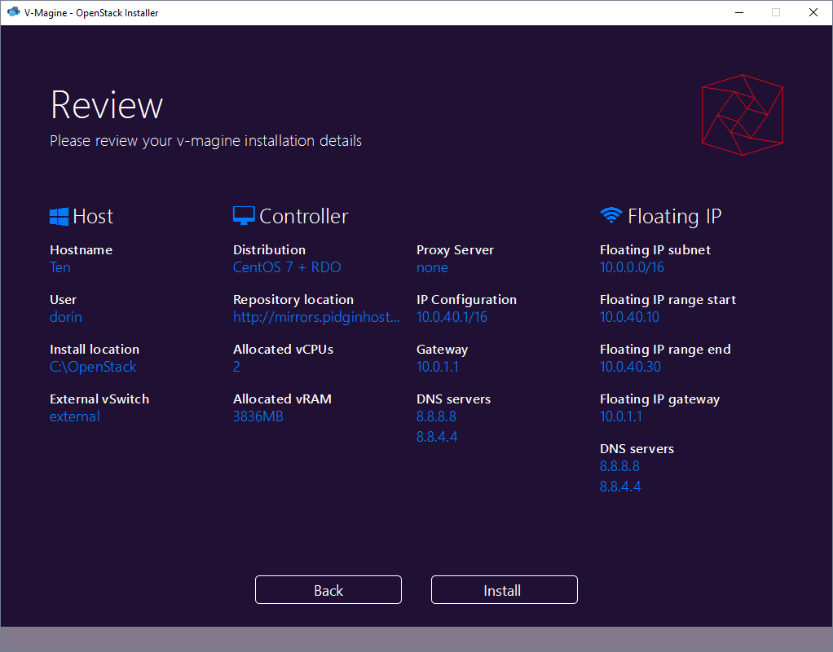Viewport: 833px width, 652px height.
Task: Click the Wi-Fi icon beside Floating IP
Action: [x=610, y=216]
